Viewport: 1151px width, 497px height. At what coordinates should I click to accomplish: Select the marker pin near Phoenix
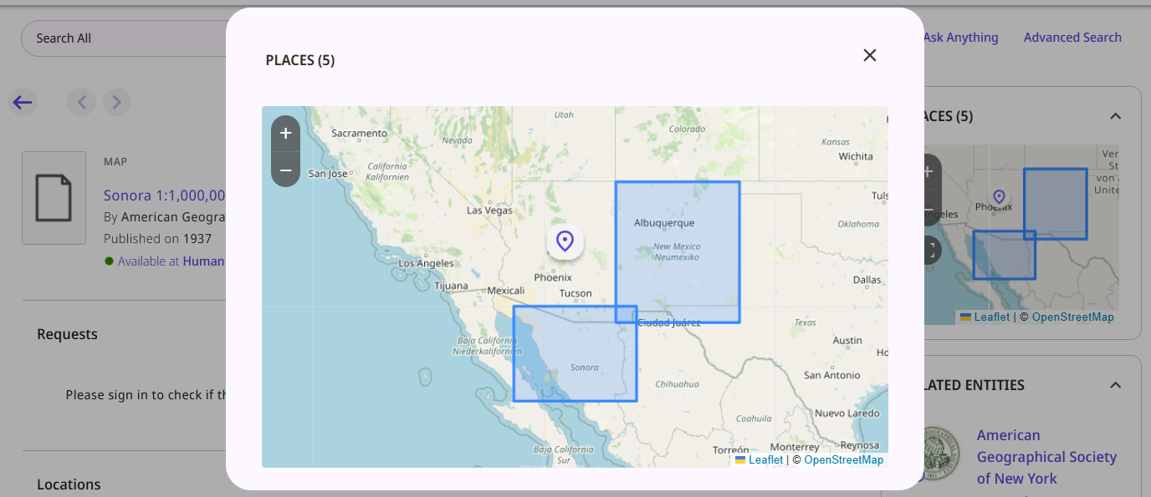tap(565, 241)
